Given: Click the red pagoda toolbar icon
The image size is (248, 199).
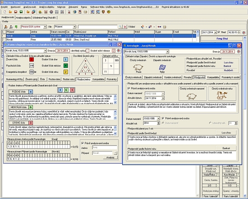Looking at the screenshot, I should [69, 12].
